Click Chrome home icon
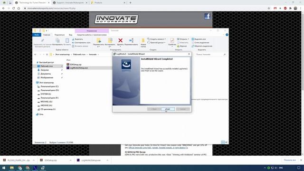 coord(19,9)
